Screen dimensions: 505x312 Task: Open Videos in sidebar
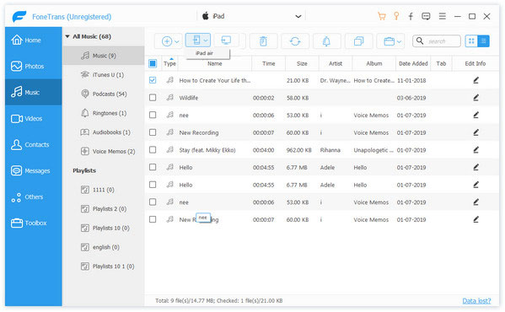point(34,119)
